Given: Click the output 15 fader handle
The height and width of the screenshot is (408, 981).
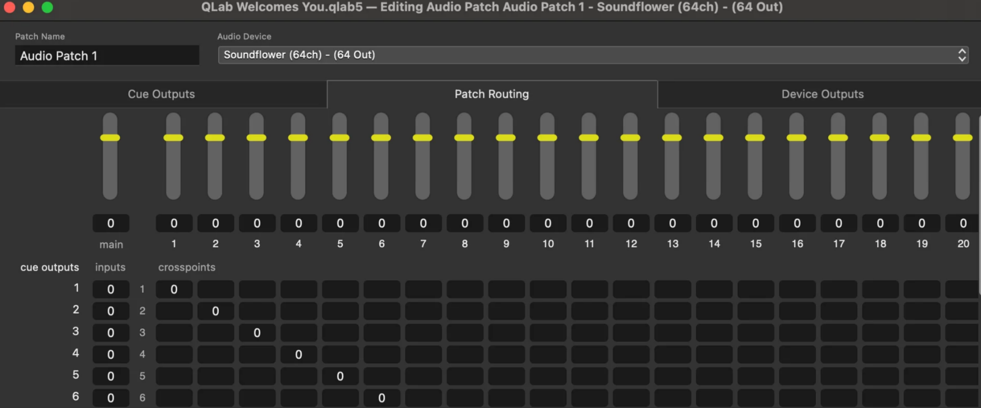Looking at the screenshot, I should [755, 138].
